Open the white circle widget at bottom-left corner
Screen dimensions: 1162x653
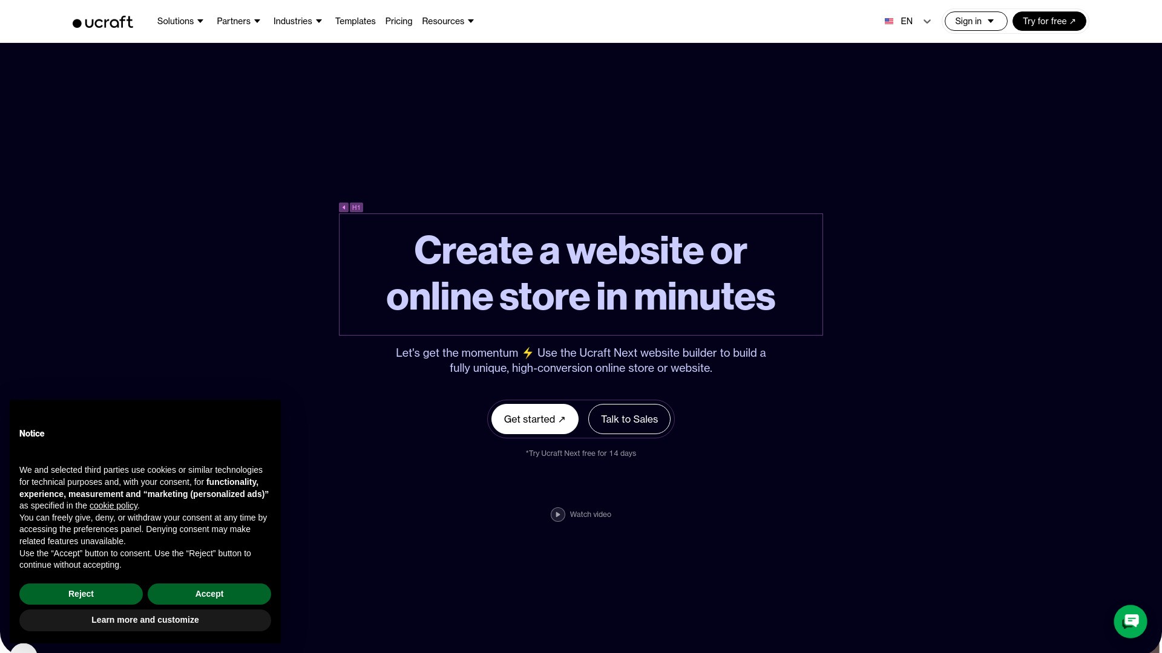[x=24, y=648]
